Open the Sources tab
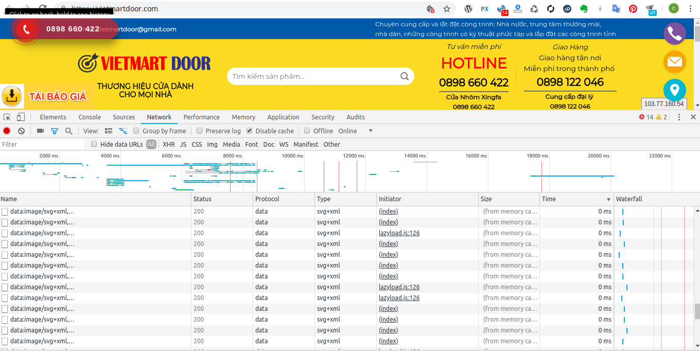Viewport: 700px width, 351px height. 124,117
